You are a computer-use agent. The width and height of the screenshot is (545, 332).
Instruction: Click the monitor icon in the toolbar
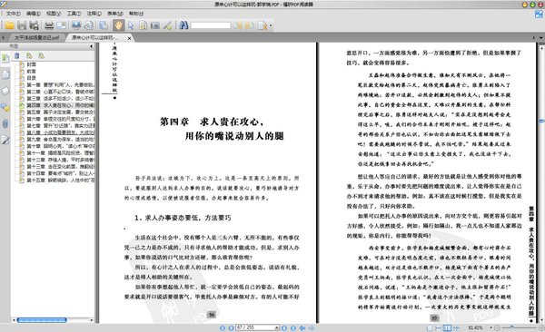(76, 25)
